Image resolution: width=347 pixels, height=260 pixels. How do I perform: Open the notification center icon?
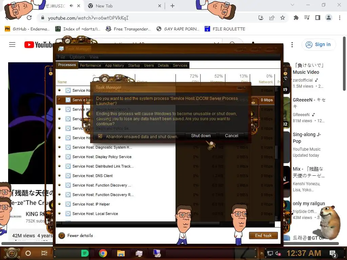[333, 254]
